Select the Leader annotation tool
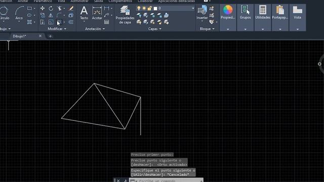Image resolution: width=324 pixels, height=182 pixels. (x=107, y=15)
